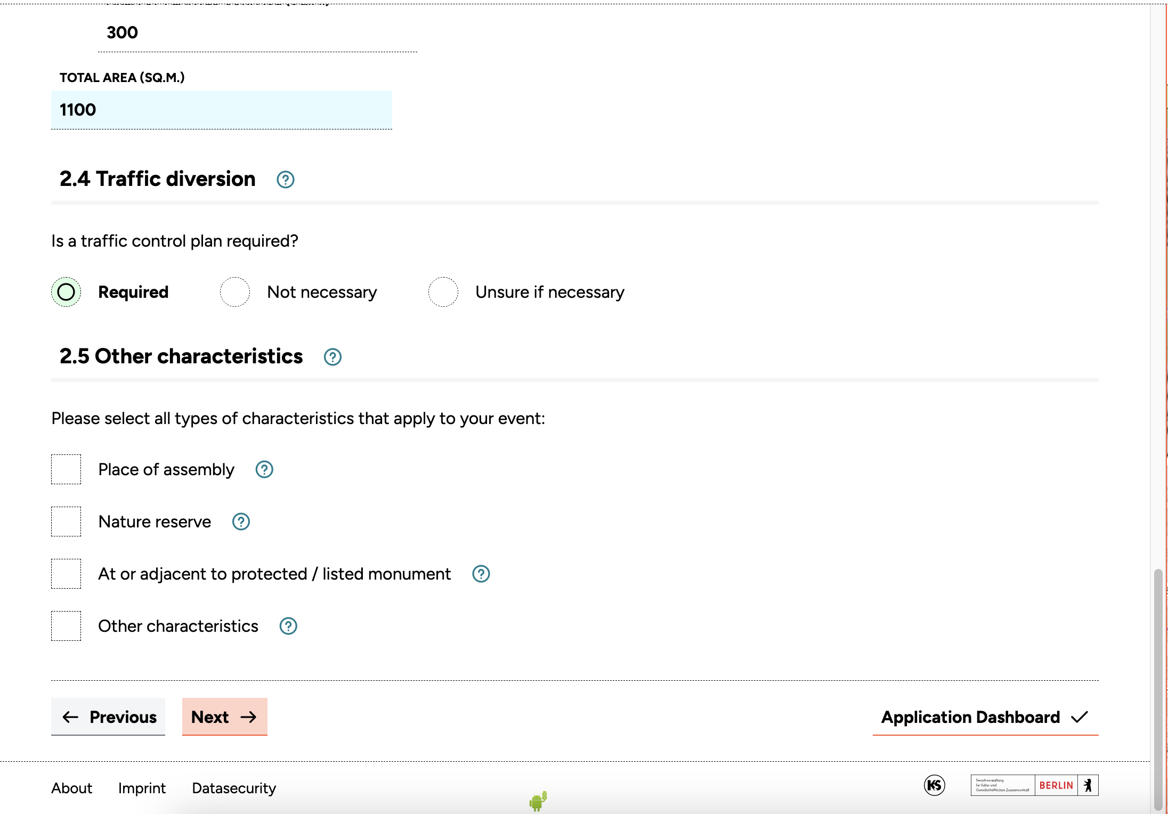Go to the Next form page
Viewport: 1168px width, 814px height.
coord(224,717)
